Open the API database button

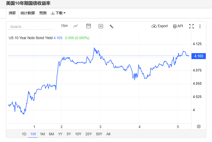[178, 26]
